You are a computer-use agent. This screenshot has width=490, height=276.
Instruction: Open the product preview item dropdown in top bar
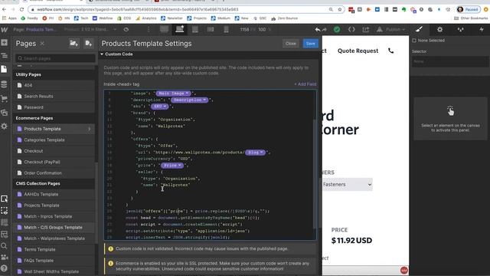point(90,29)
